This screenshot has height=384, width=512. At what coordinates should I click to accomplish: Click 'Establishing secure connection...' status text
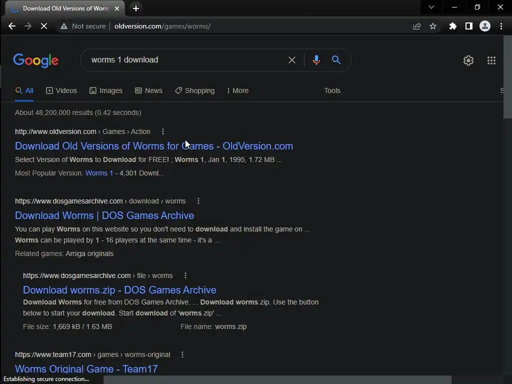coord(46,379)
